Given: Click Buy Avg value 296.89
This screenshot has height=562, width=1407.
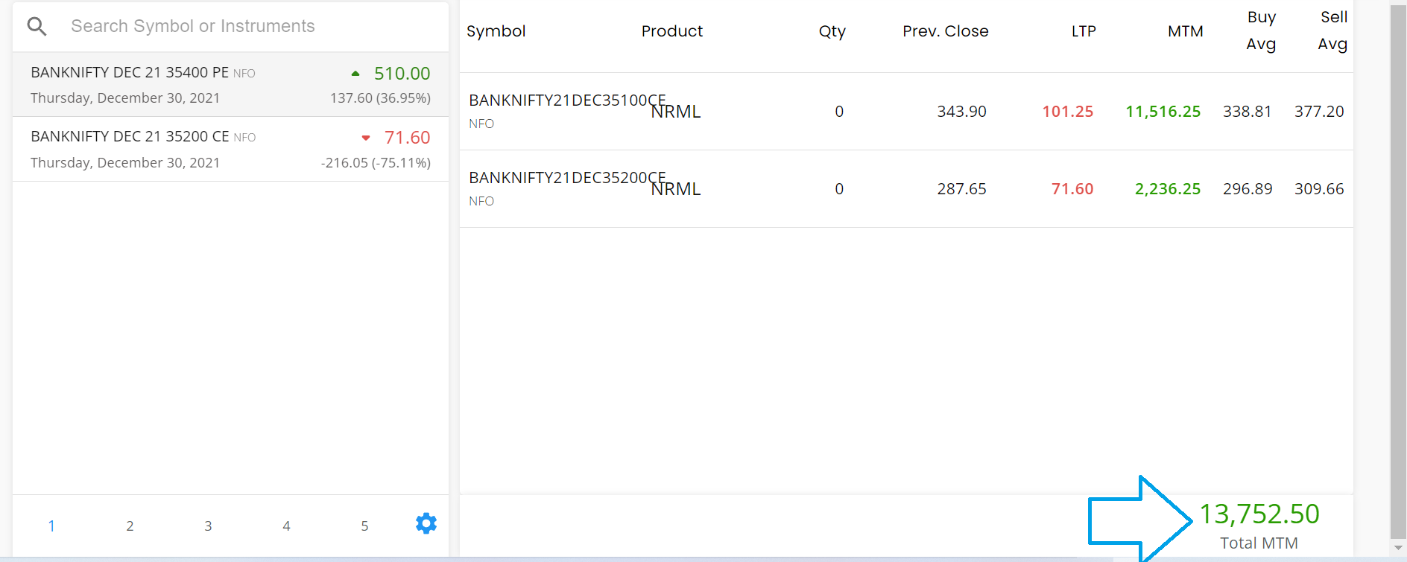Looking at the screenshot, I should [1248, 189].
